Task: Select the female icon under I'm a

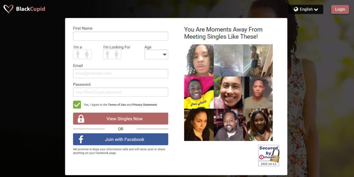Action: 87,54
